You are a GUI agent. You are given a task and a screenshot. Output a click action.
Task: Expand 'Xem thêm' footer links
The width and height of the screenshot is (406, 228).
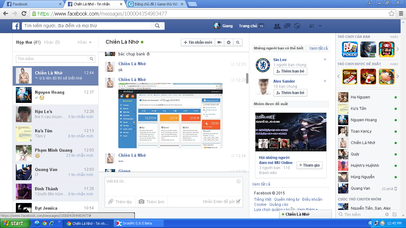click(307, 210)
